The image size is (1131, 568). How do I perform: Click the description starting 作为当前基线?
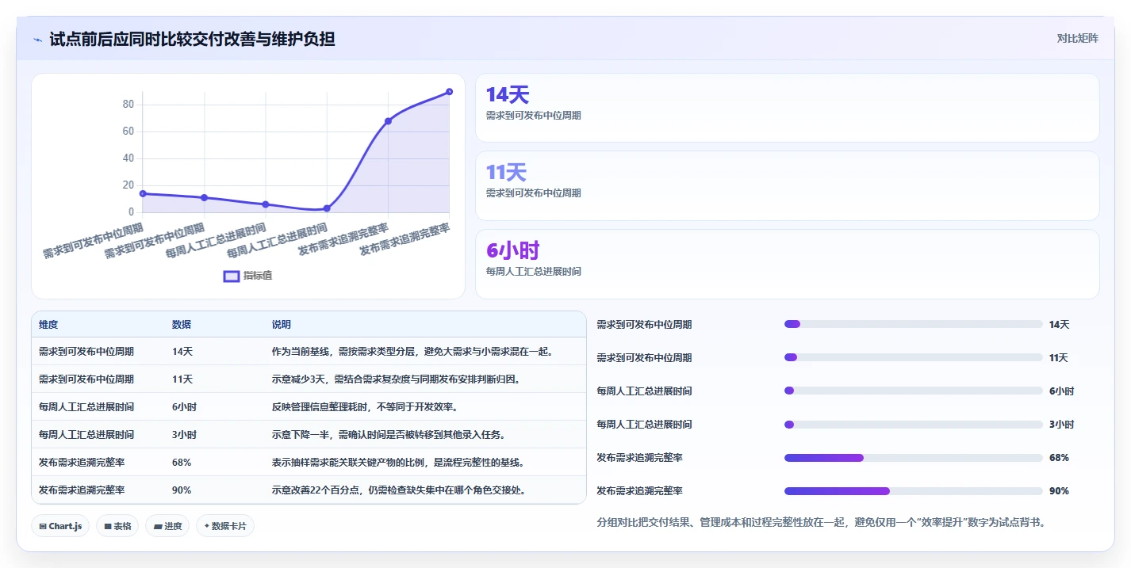coord(412,352)
